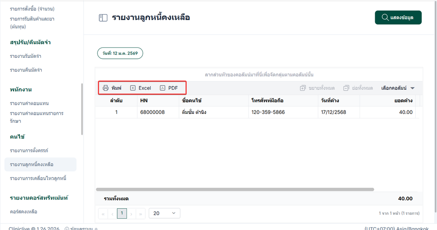Open รายการรับสินค้าและยา (ต้นทุน) report
This screenshot has width=437, height=230.
pos(32,23)
